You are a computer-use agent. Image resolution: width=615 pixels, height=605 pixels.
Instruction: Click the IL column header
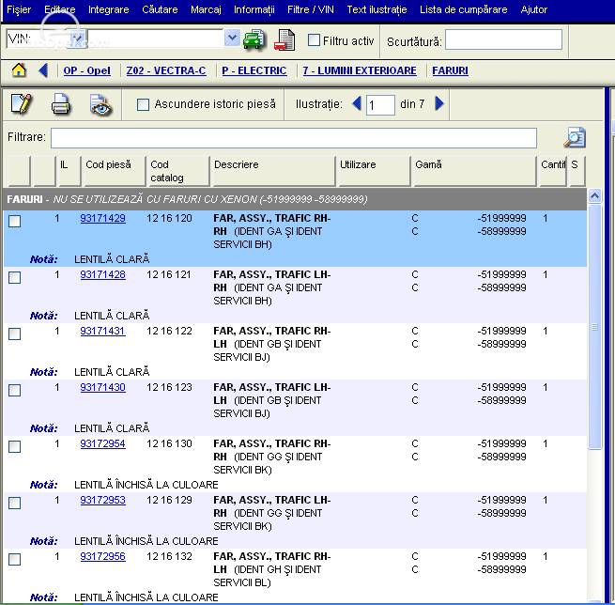pos(69,171)
